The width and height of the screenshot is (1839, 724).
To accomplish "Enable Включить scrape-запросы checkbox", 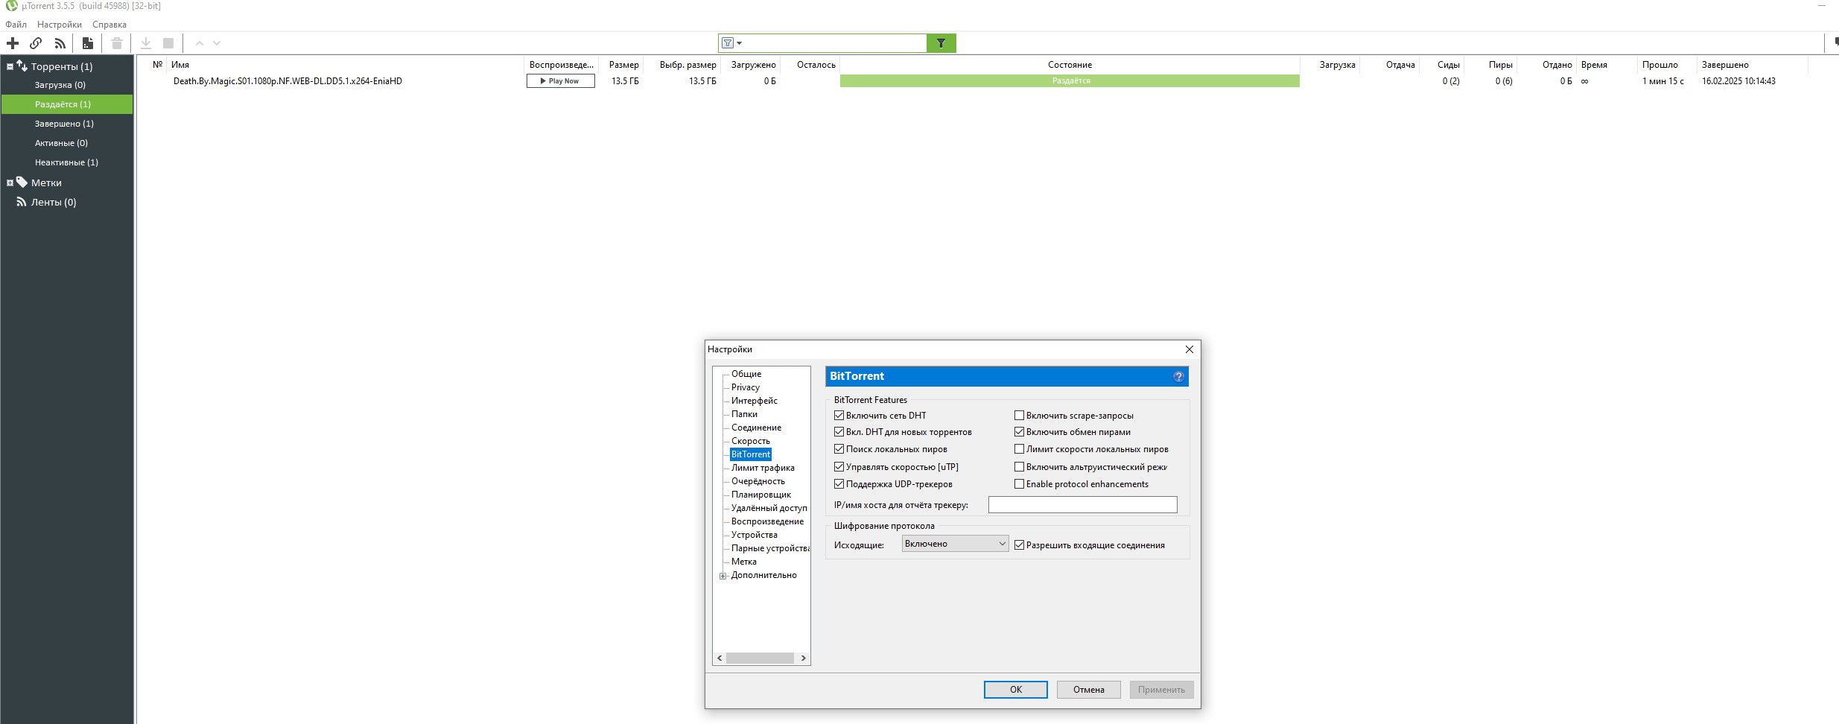I will [x=1020, y=416].
